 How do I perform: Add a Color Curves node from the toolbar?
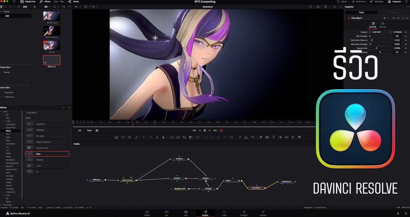pos(150,137)
